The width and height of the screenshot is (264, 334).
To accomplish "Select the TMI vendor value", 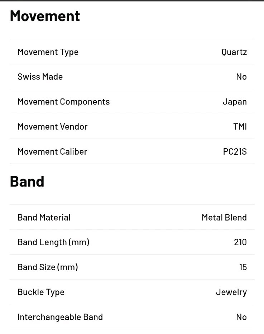I will (240, 126).
